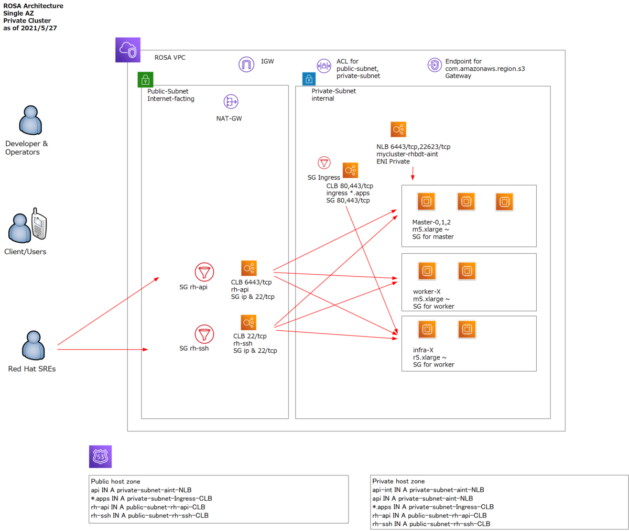
Task: Select the NLB 6443/tcp load balancer icon
Action: pyautogui.click(x=398, y=129)
